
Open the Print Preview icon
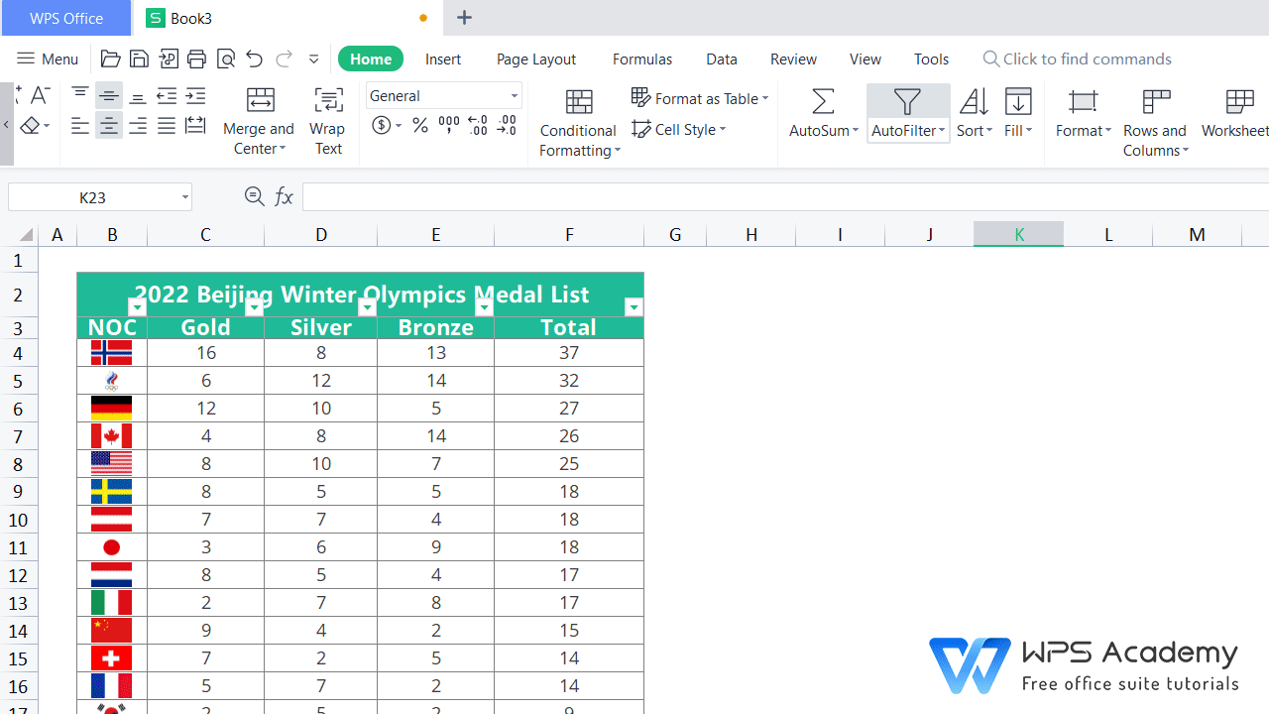226,59
